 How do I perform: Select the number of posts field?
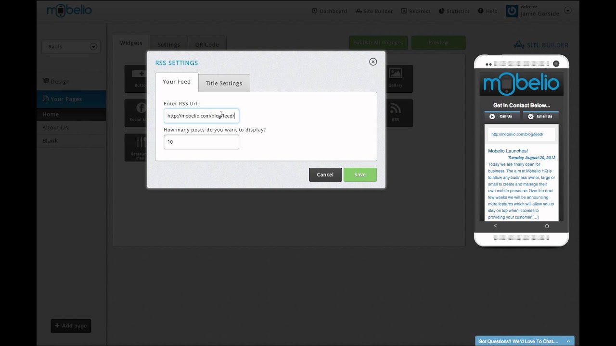point(201,142)
